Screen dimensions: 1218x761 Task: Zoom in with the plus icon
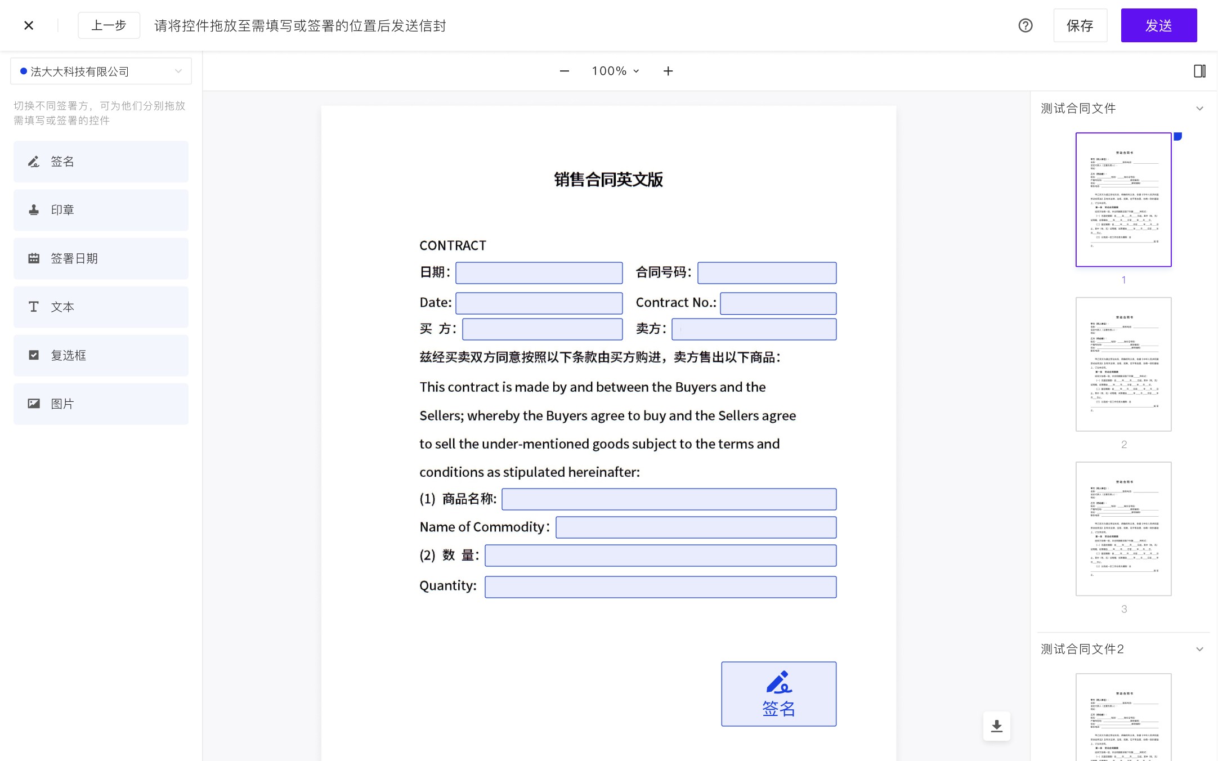pos(668,71)
